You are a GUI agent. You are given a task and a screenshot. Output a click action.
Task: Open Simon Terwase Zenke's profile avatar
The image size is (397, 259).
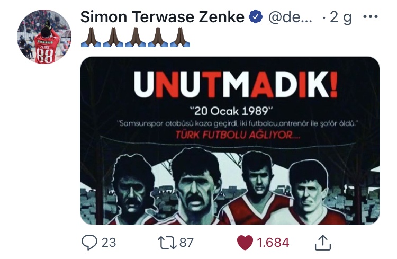pos(44,37)
